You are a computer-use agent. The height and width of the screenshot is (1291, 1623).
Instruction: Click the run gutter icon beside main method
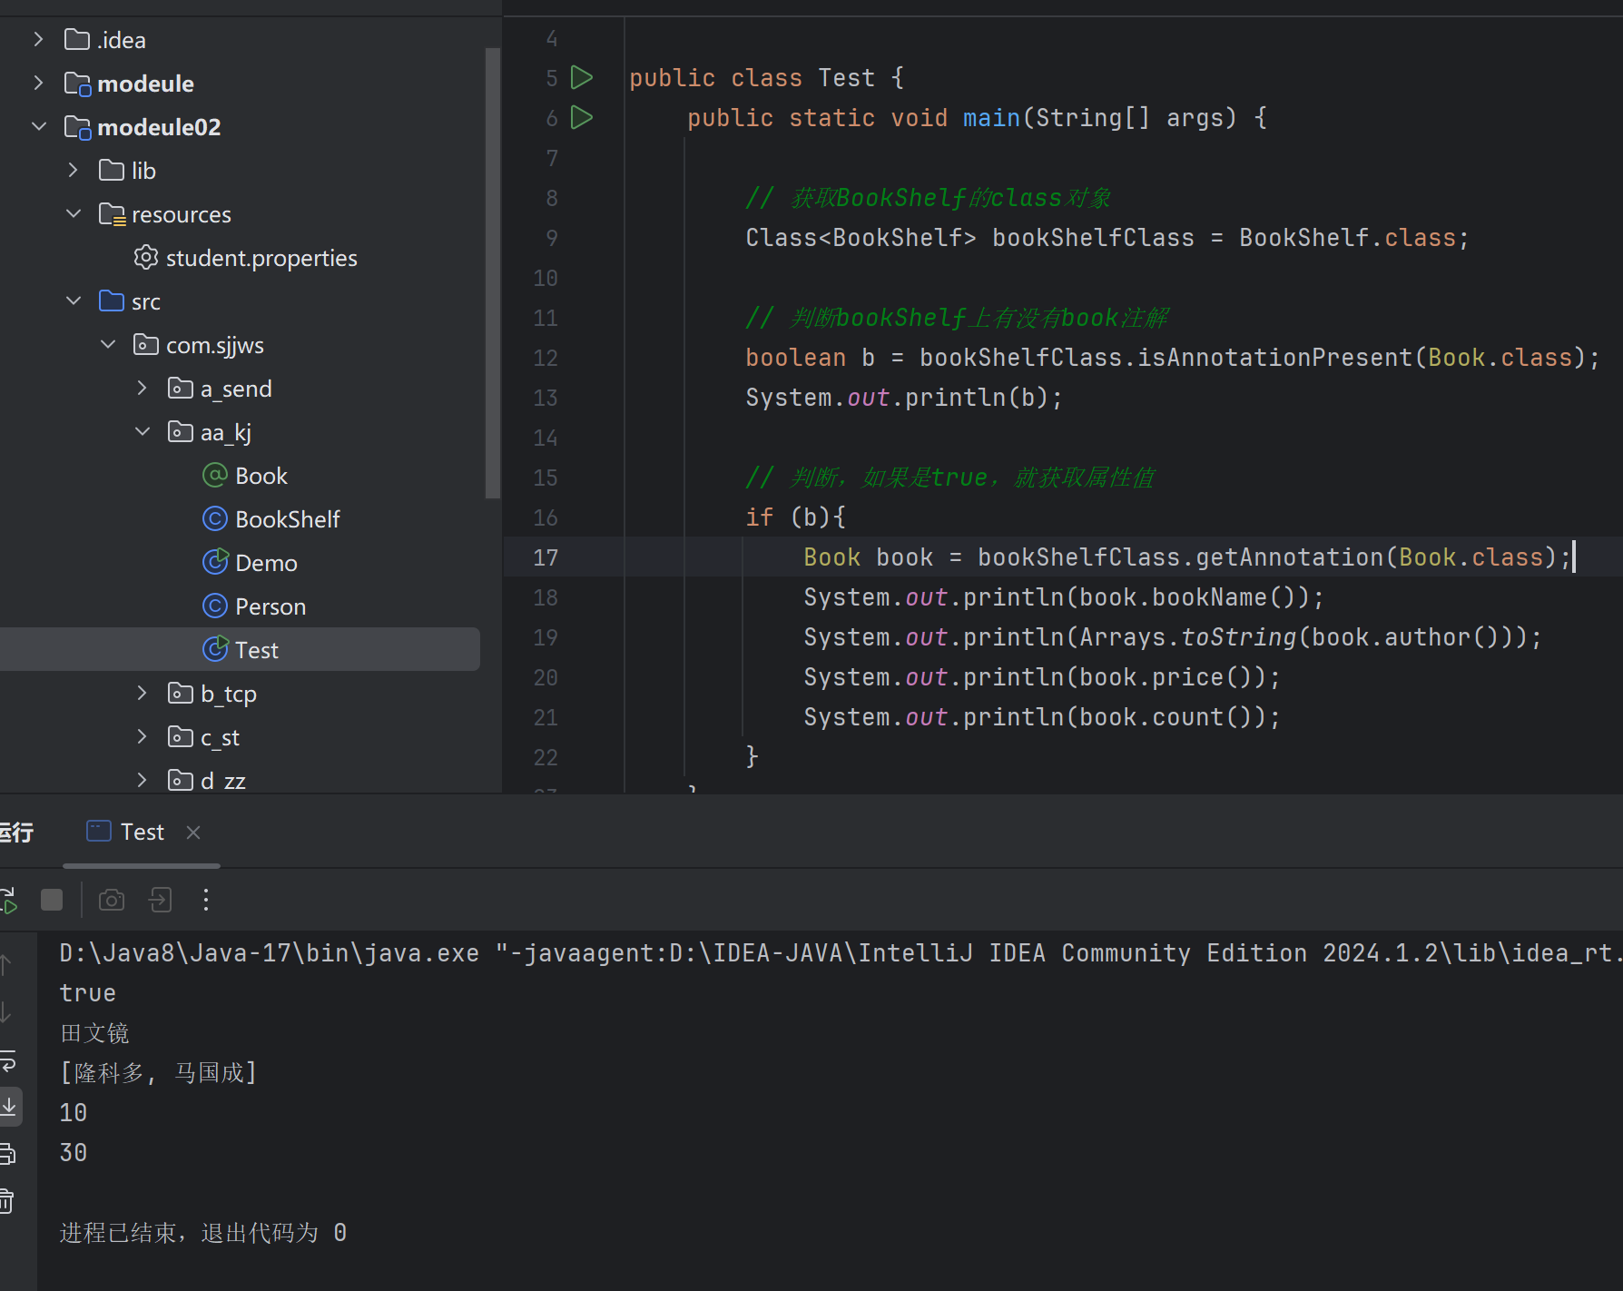582,118
